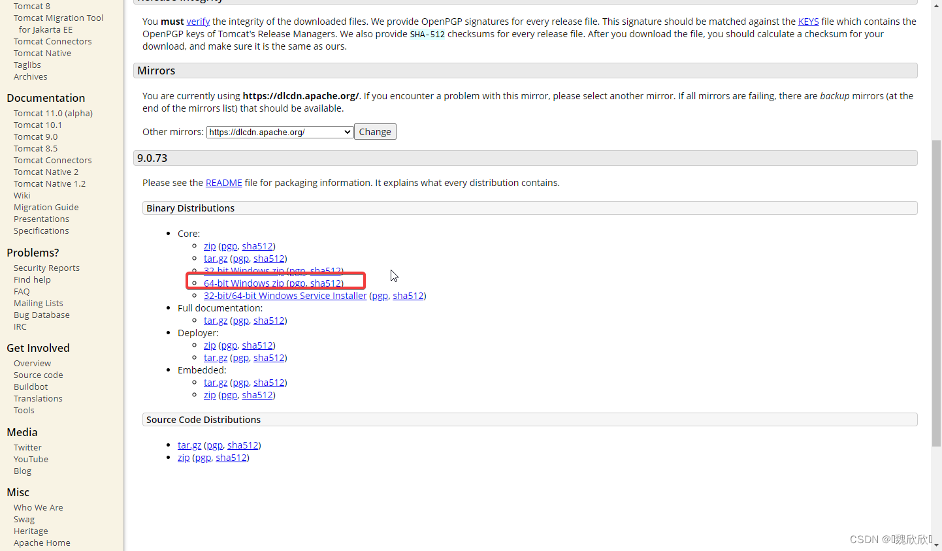The image size is (942, 551).
Task: Download the 32-bit/64-bit Windows Service Installer
Action: click(x=285, y=296)
